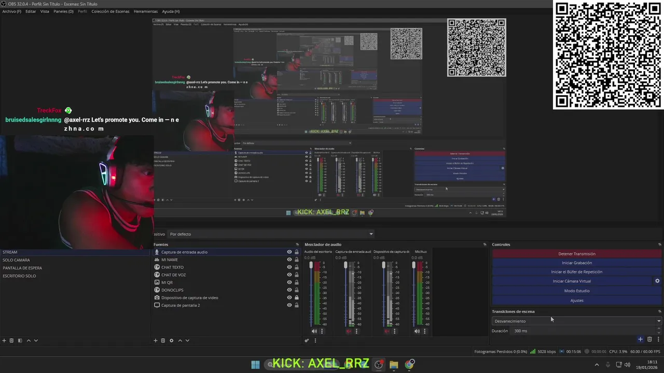Viewport: 664px width, 373px height.
Task: Toggle visibility of CHAT DE VOZ source
Action: (289, 275)
